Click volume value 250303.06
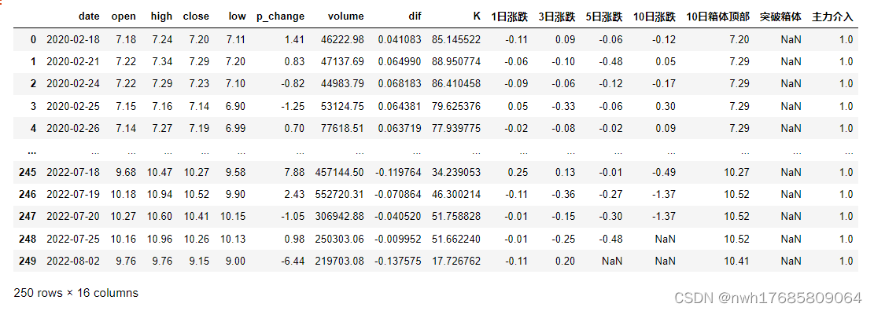Screen dimensions: 874x311 [x=340, y=239]
